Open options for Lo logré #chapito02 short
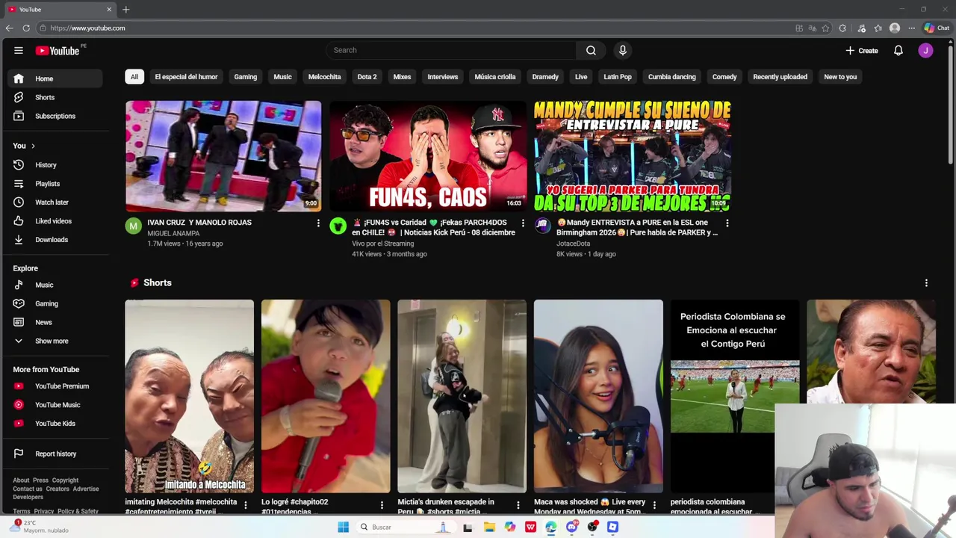Screen dimensions: 956x538 point(382,506)
